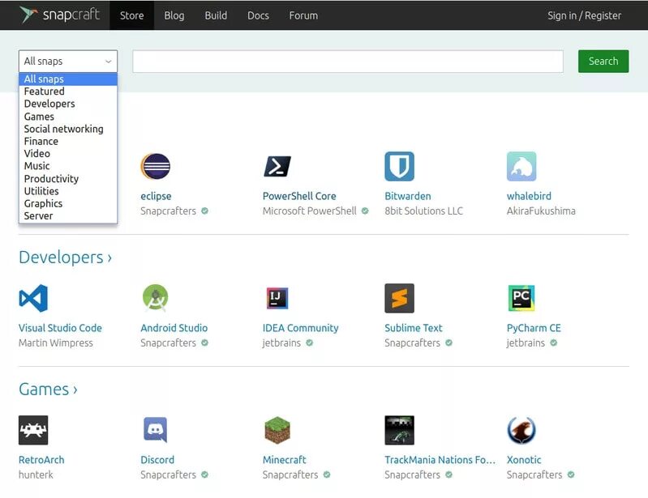Click verified badge under Minecraft
Viewport: 648px width, 498px height.
tap(327, 475)
